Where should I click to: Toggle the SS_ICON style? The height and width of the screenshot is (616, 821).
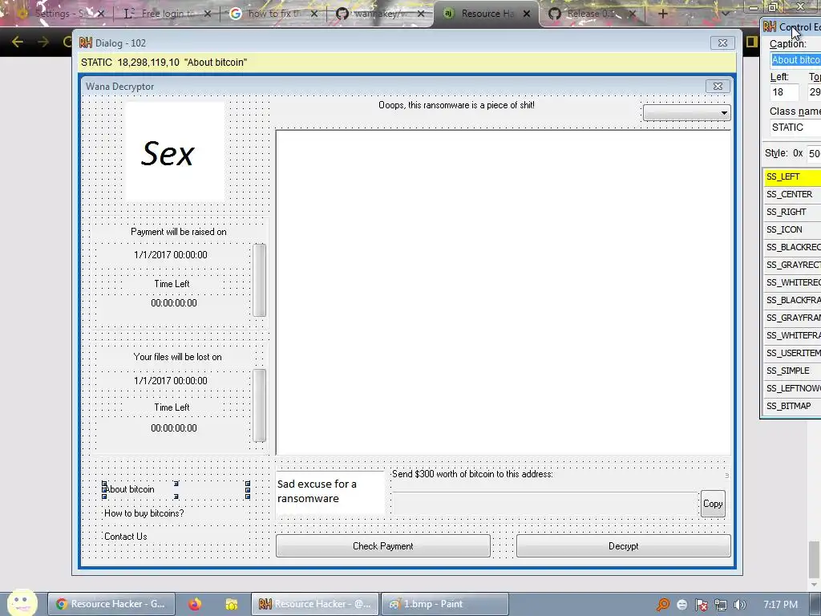792,229
